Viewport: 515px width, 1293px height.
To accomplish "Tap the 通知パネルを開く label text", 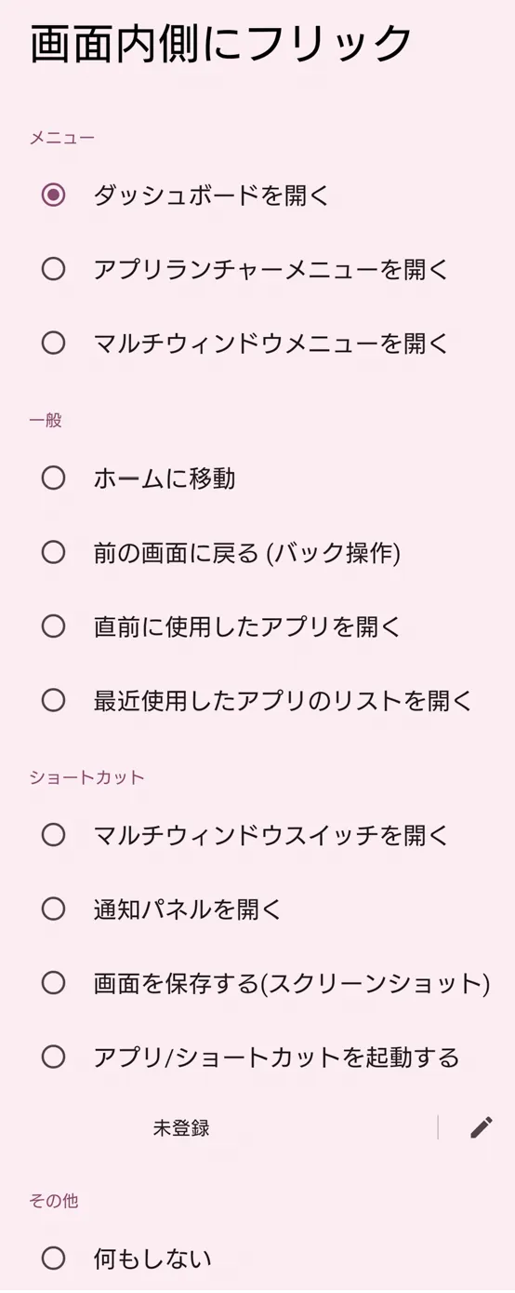I will (188, 909).
